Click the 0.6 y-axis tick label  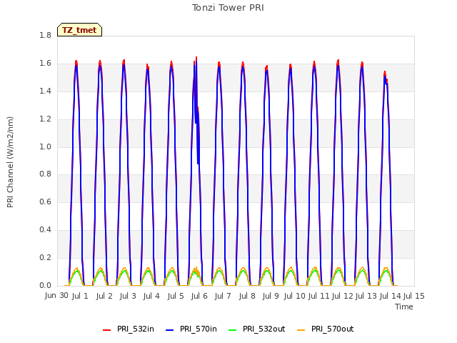[45, 202]
